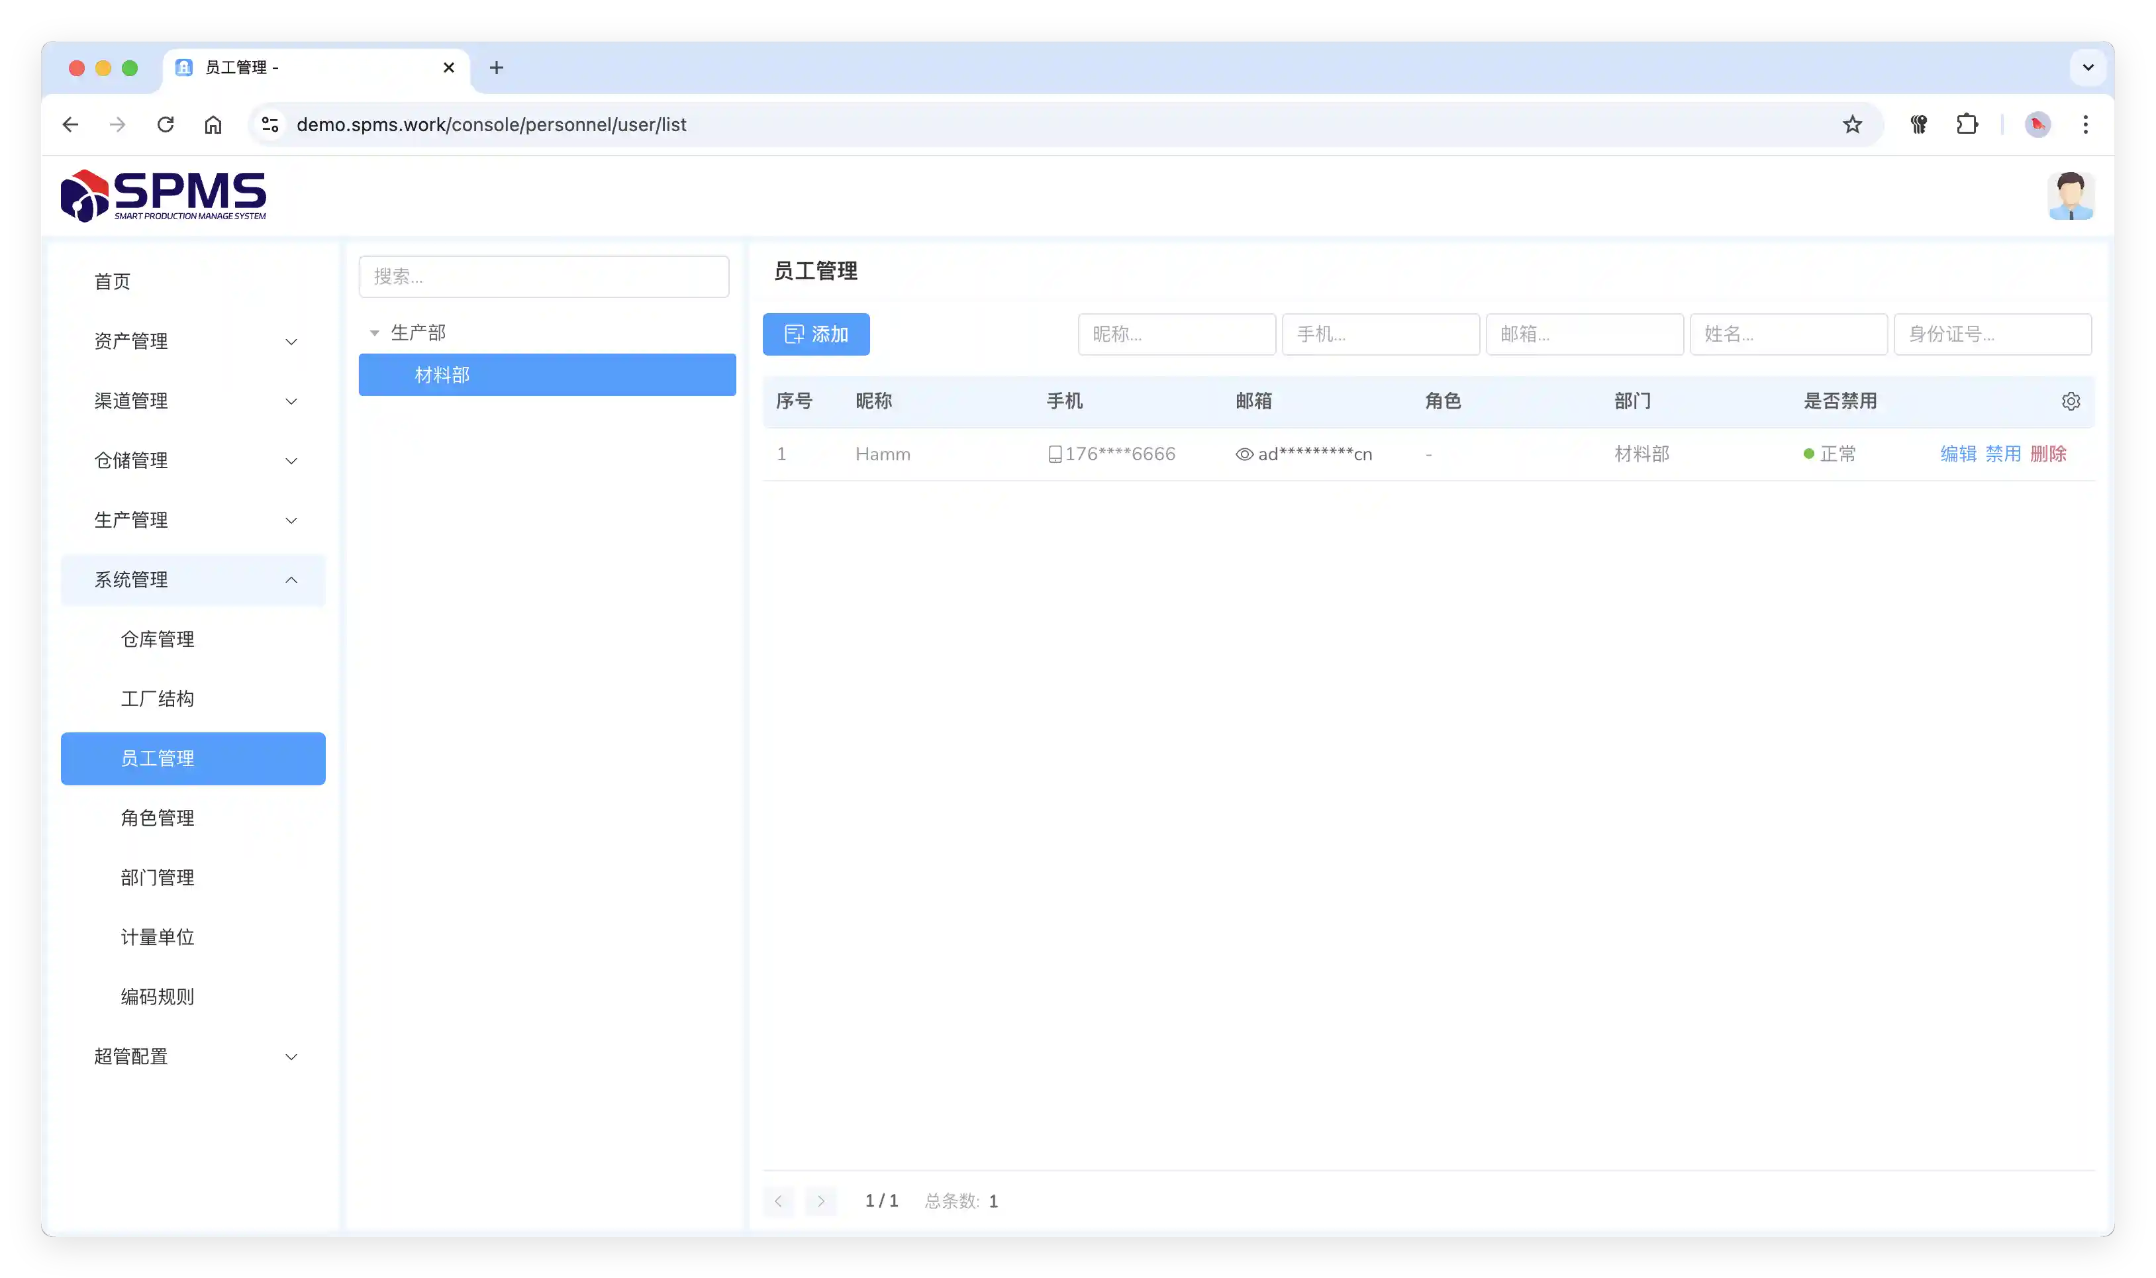Click the SPMS logo

click(x=164, y=195)
